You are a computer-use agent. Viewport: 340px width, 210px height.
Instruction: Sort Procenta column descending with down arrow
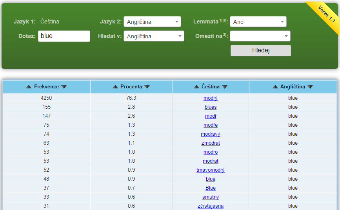(147, 87)
